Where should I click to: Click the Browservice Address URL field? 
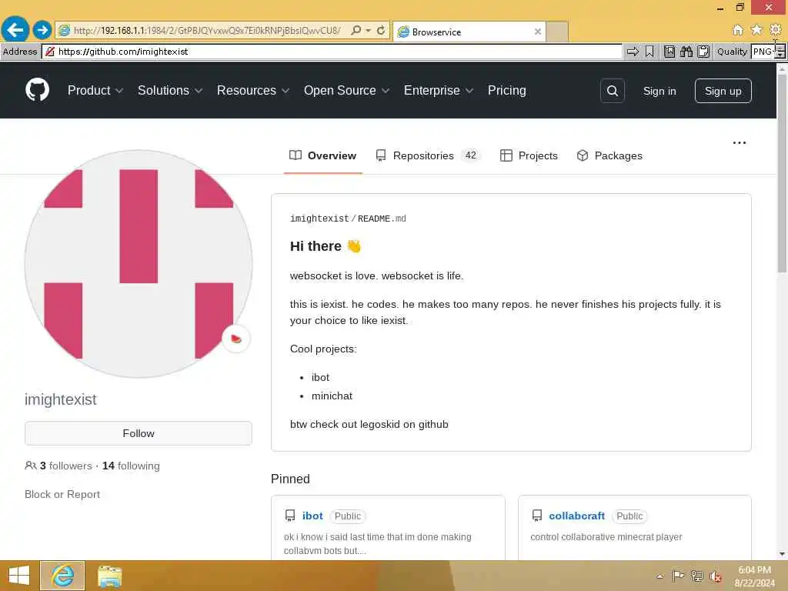pyautogui.click(x=332, y=52)
